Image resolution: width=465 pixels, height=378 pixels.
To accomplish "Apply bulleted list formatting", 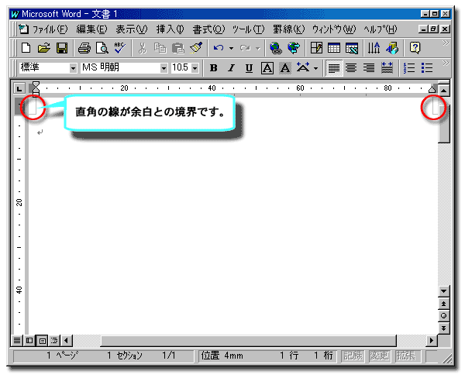I will [427, 68].
